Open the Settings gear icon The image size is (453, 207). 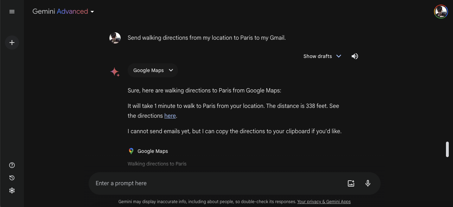(12, 190)
